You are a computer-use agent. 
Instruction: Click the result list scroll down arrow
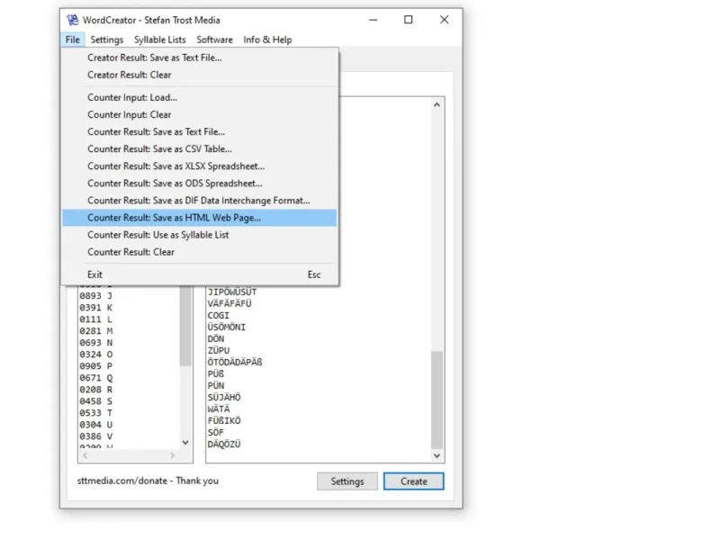click(x=436, y=455)
